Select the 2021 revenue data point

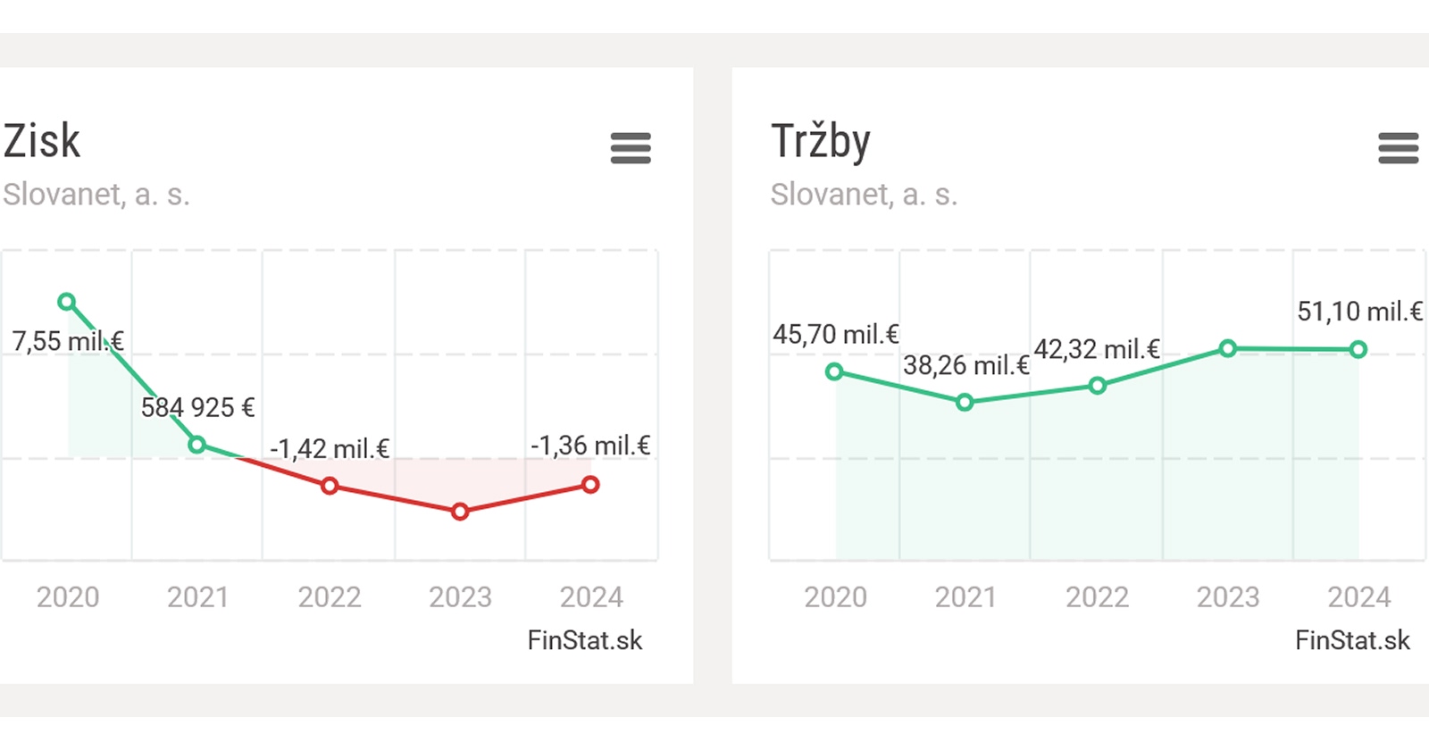(x=965, y=403)
